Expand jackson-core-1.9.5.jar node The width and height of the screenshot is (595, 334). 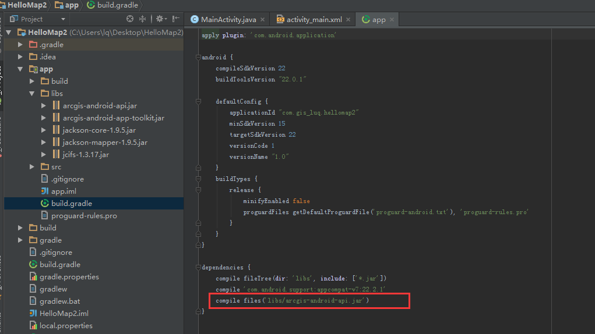coord(44,130)
